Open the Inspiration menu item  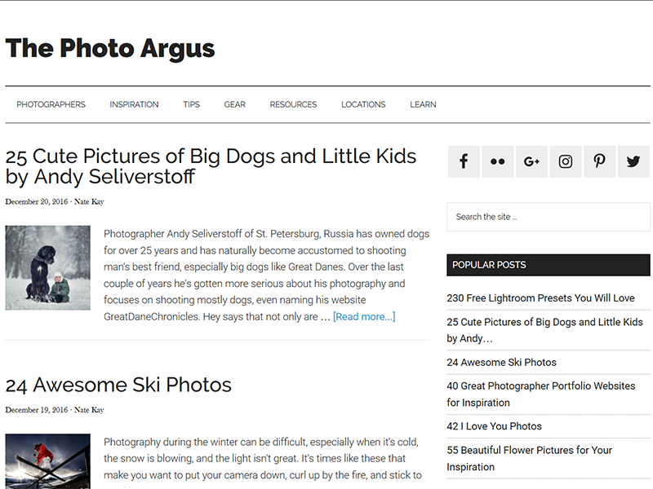point(134,104)
